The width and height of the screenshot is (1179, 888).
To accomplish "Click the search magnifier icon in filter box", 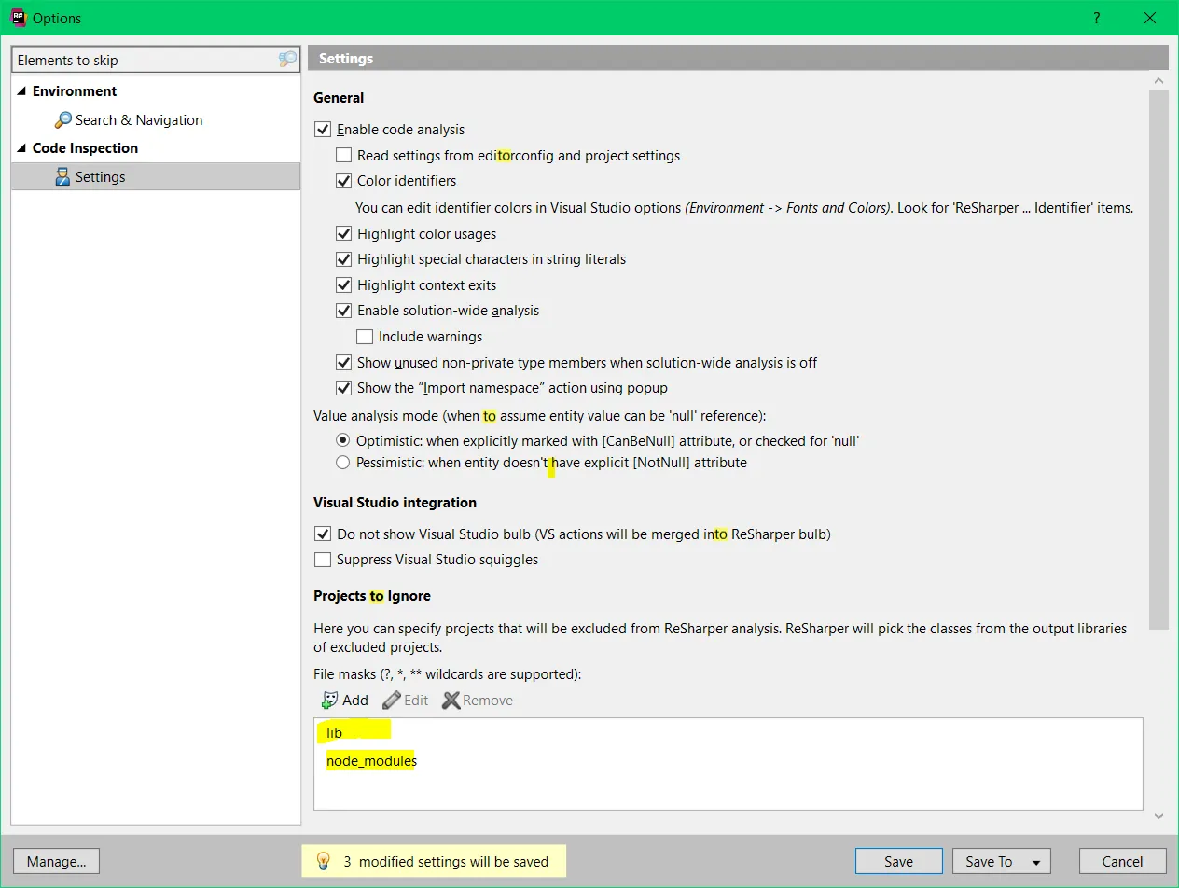I will click(x=287, y=60).
